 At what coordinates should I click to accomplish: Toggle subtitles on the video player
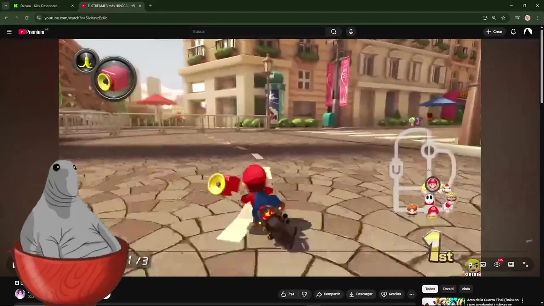coord(483,264)
